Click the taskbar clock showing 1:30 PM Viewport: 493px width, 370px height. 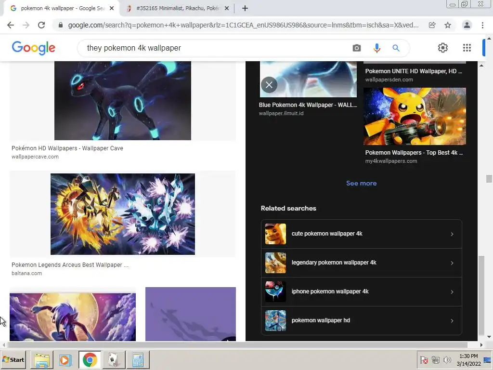[x=468, y=360]
